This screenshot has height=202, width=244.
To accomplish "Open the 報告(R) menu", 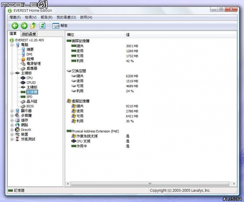I will 47,17.
